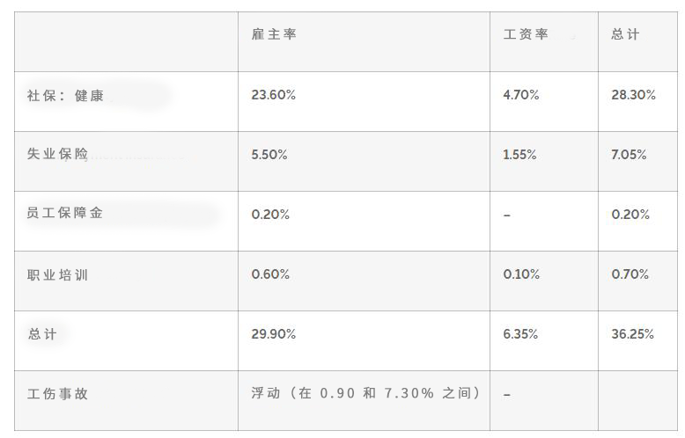Select the 6.35% wage total cell
Image resolution: width=685 pixels, height=438 pixels.
click(x=520, y=334)
